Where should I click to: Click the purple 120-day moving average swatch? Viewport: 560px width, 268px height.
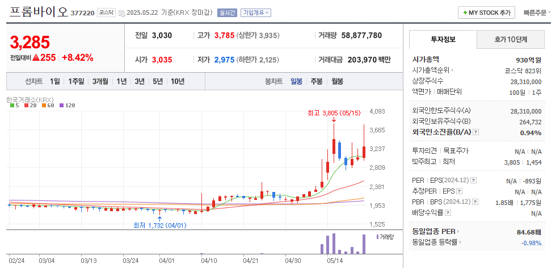point(61,106)
